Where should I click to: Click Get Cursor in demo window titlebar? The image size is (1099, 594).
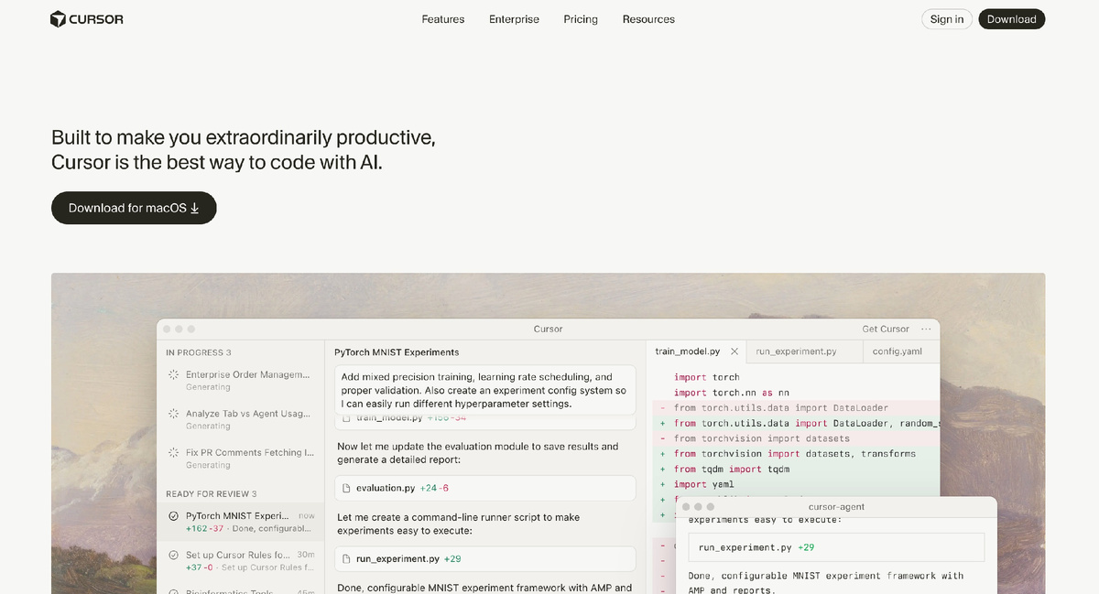886,329
